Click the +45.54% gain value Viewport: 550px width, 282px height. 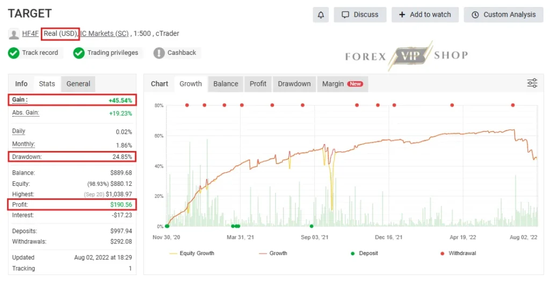point(120,100)
